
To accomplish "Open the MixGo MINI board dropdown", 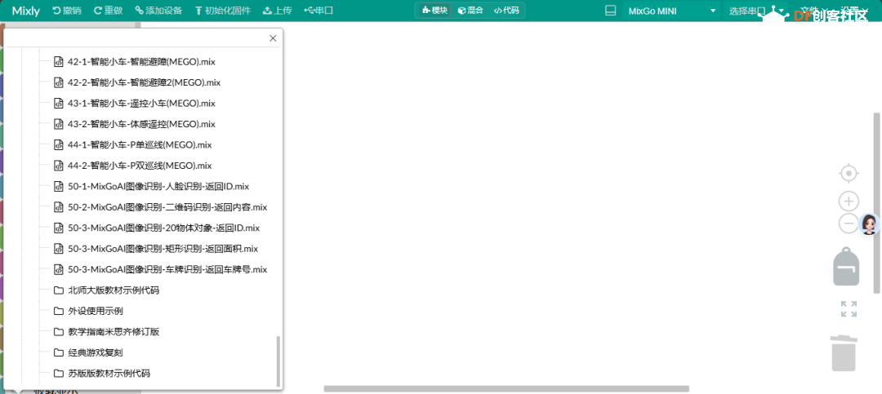I will click(672, 10).
